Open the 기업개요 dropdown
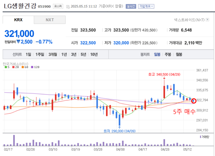Screen dimensions: 215x156 click(146, 6)
